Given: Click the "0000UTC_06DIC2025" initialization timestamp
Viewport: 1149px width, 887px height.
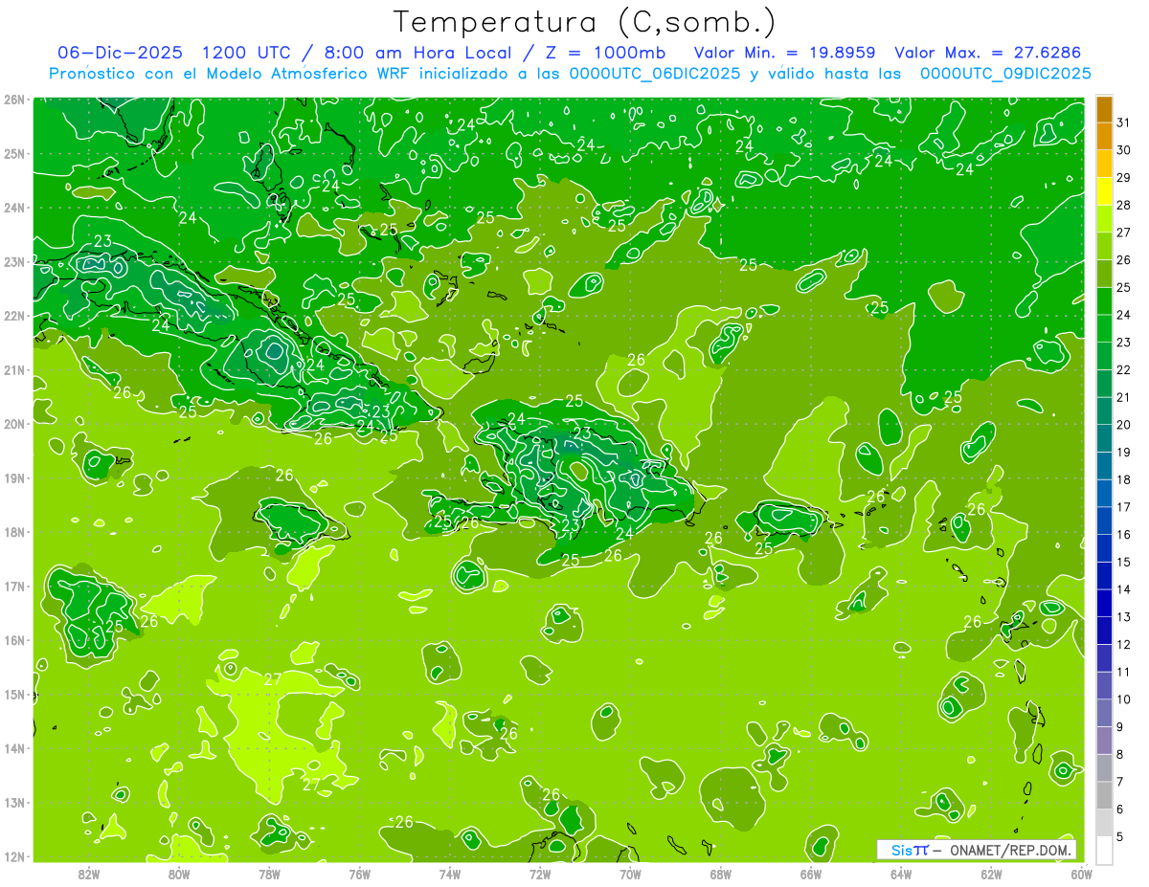Looking at the screenshot, I should coord(655,74).
